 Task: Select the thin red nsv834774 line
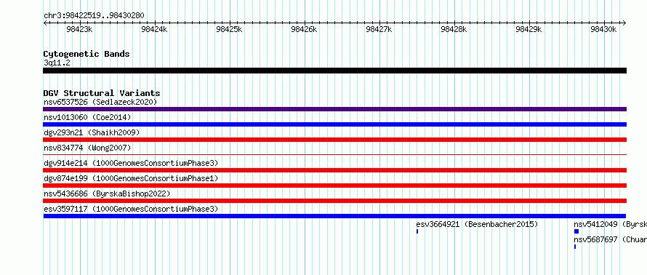[334, 155]
